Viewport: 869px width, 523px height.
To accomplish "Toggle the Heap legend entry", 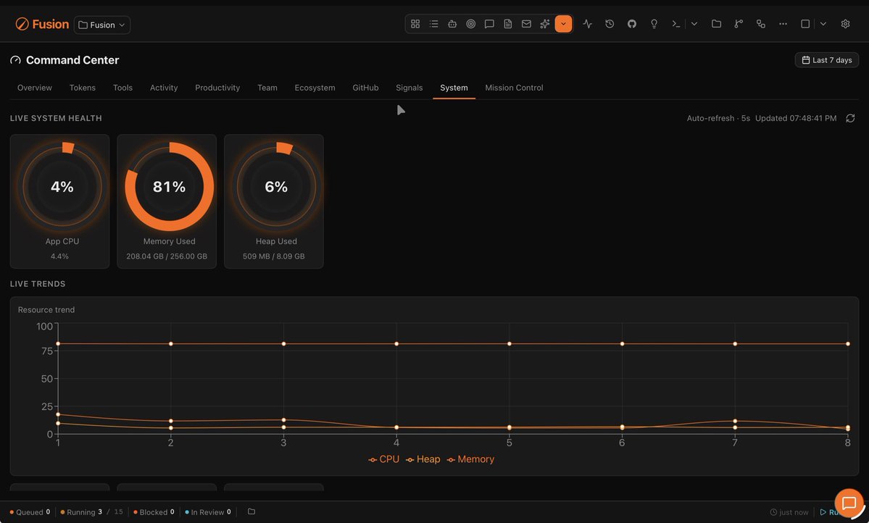I will click(423, 459).
